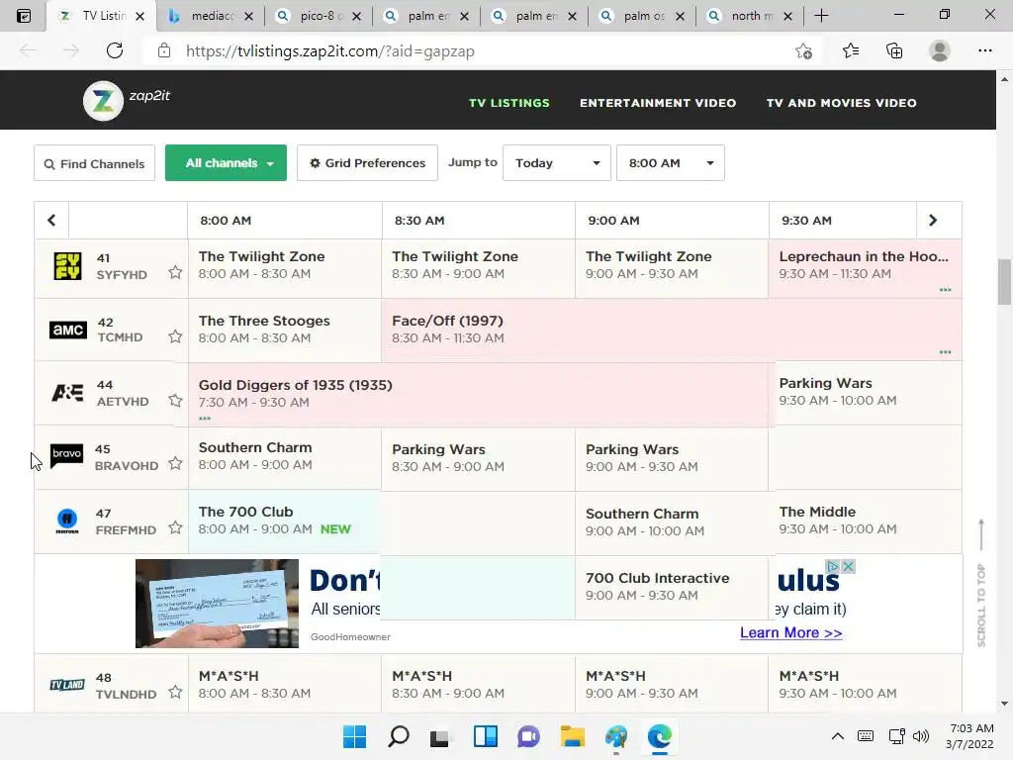The height and width of the screenshot is (760, 1013).
Task: Favorite the TCMHD channel star
Action: click(175, 336)
